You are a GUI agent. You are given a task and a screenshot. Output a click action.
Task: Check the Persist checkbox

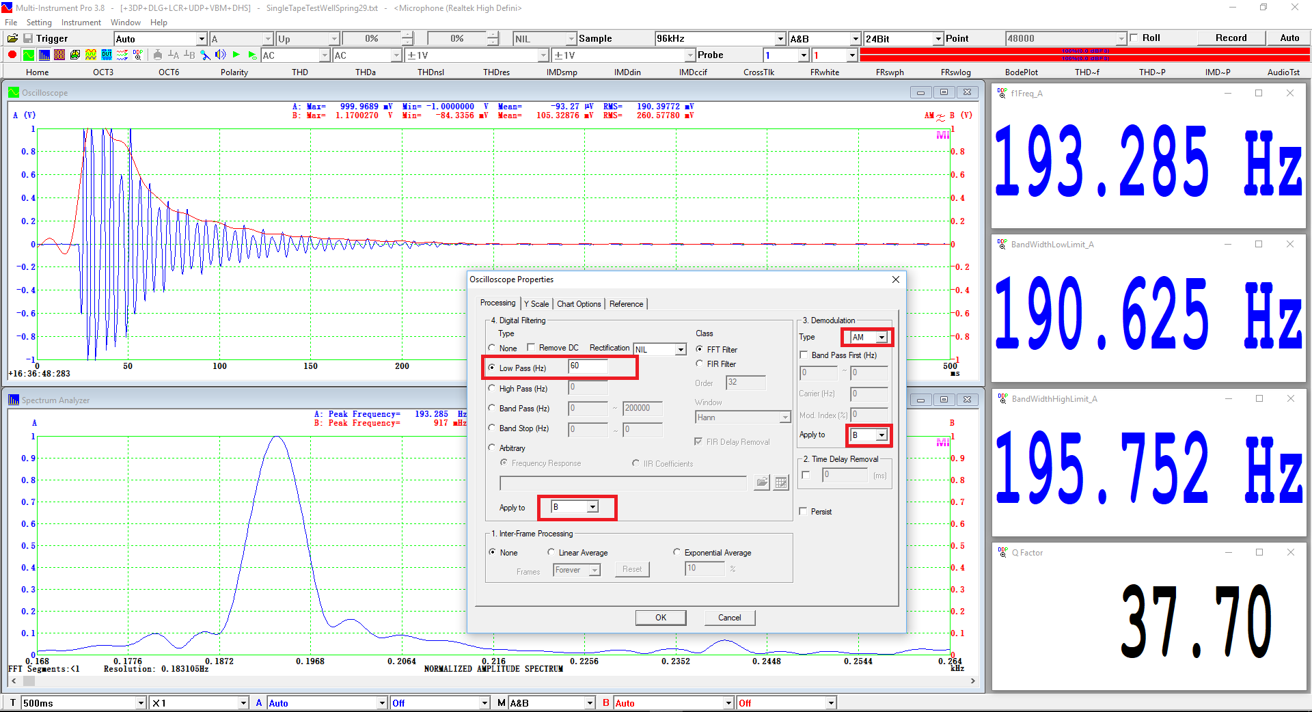coord(804,511)
